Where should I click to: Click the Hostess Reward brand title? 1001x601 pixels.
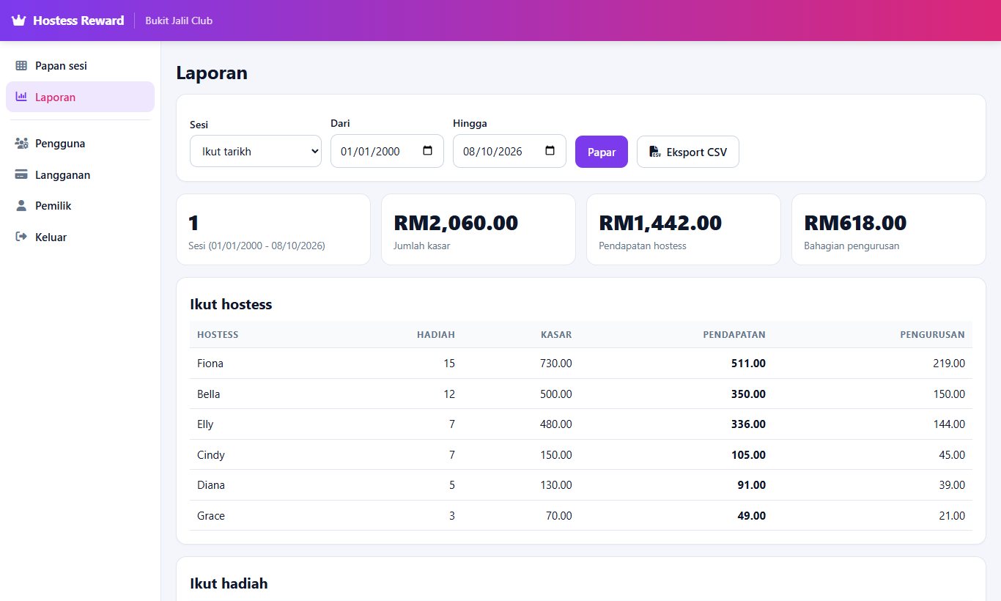(78, 21)
